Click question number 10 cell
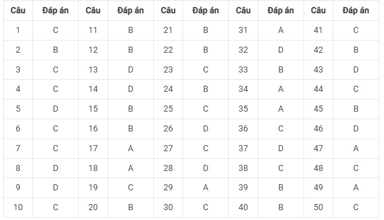 pos(18,207)
